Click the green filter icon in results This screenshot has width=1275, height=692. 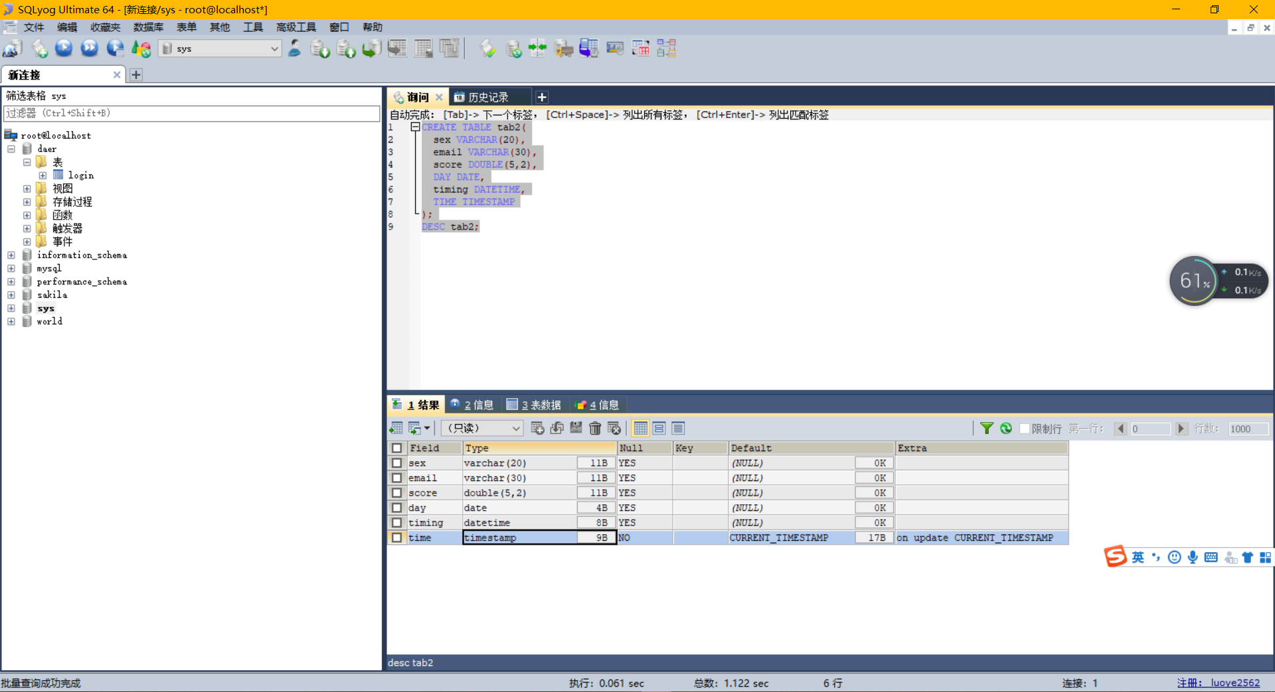[987, 429]
